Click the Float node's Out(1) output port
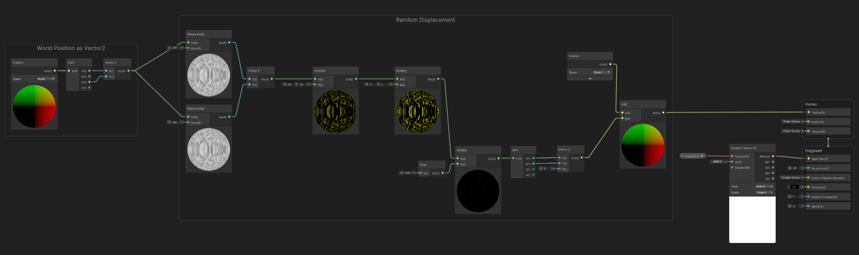Image resolution: width=859 pixels, height=255 pixels. [443, 173]
